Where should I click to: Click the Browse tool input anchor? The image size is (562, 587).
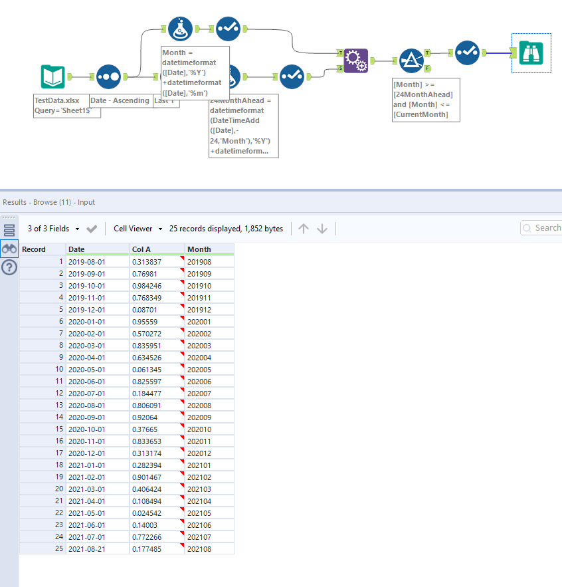click(x=514, y=53)
